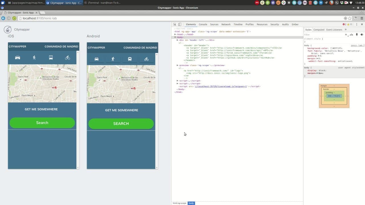Choose the bus icon in Android preview
365x205 pixels.
[x=130, y=59]
